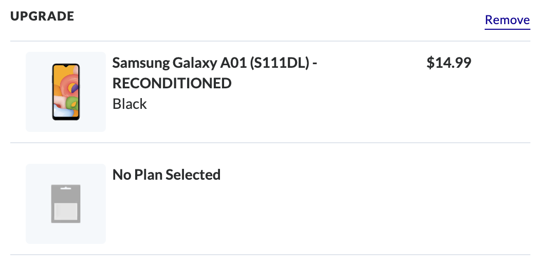Click the UPGRADE section heading
The image size is (553, 267).
42,16
